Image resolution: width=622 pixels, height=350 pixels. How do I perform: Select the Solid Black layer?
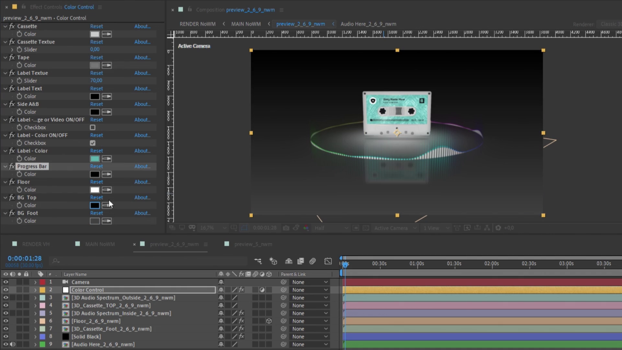pos(86,336)
